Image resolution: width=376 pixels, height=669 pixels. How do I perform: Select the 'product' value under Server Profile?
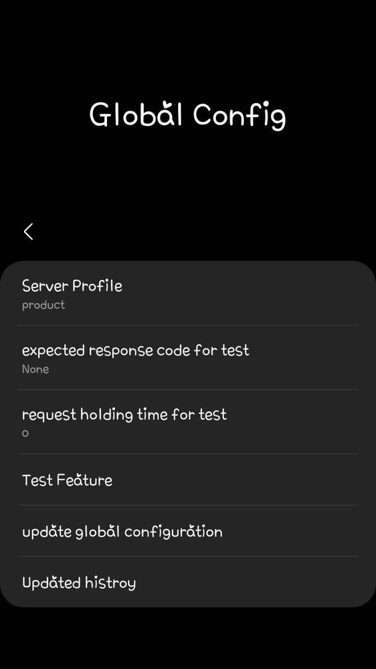pos(43,305)
